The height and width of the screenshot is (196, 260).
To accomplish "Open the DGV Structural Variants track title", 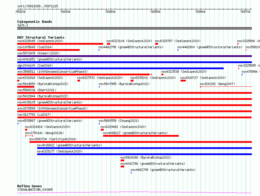I will (41, 37).
